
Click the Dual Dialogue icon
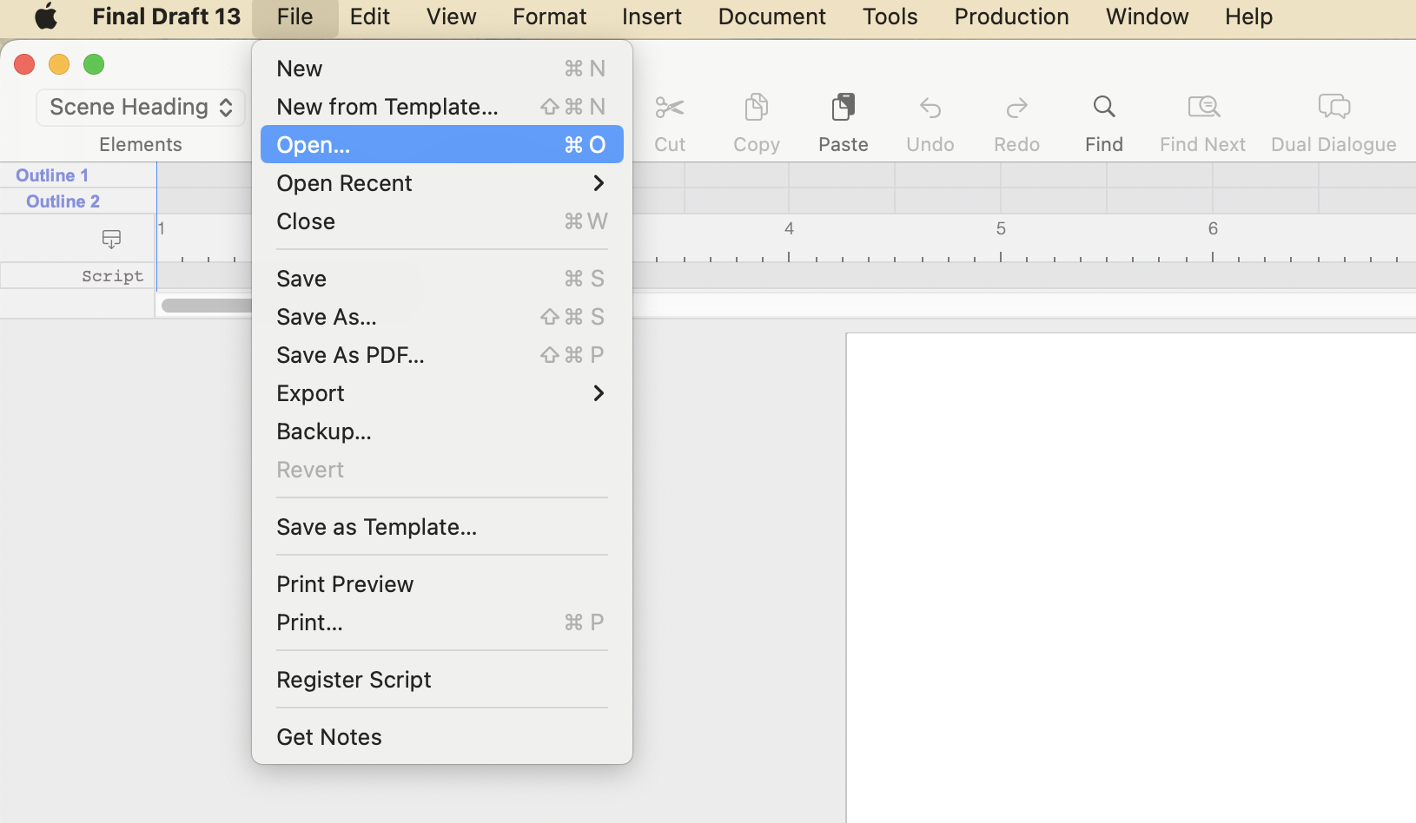click(1333, 107)
